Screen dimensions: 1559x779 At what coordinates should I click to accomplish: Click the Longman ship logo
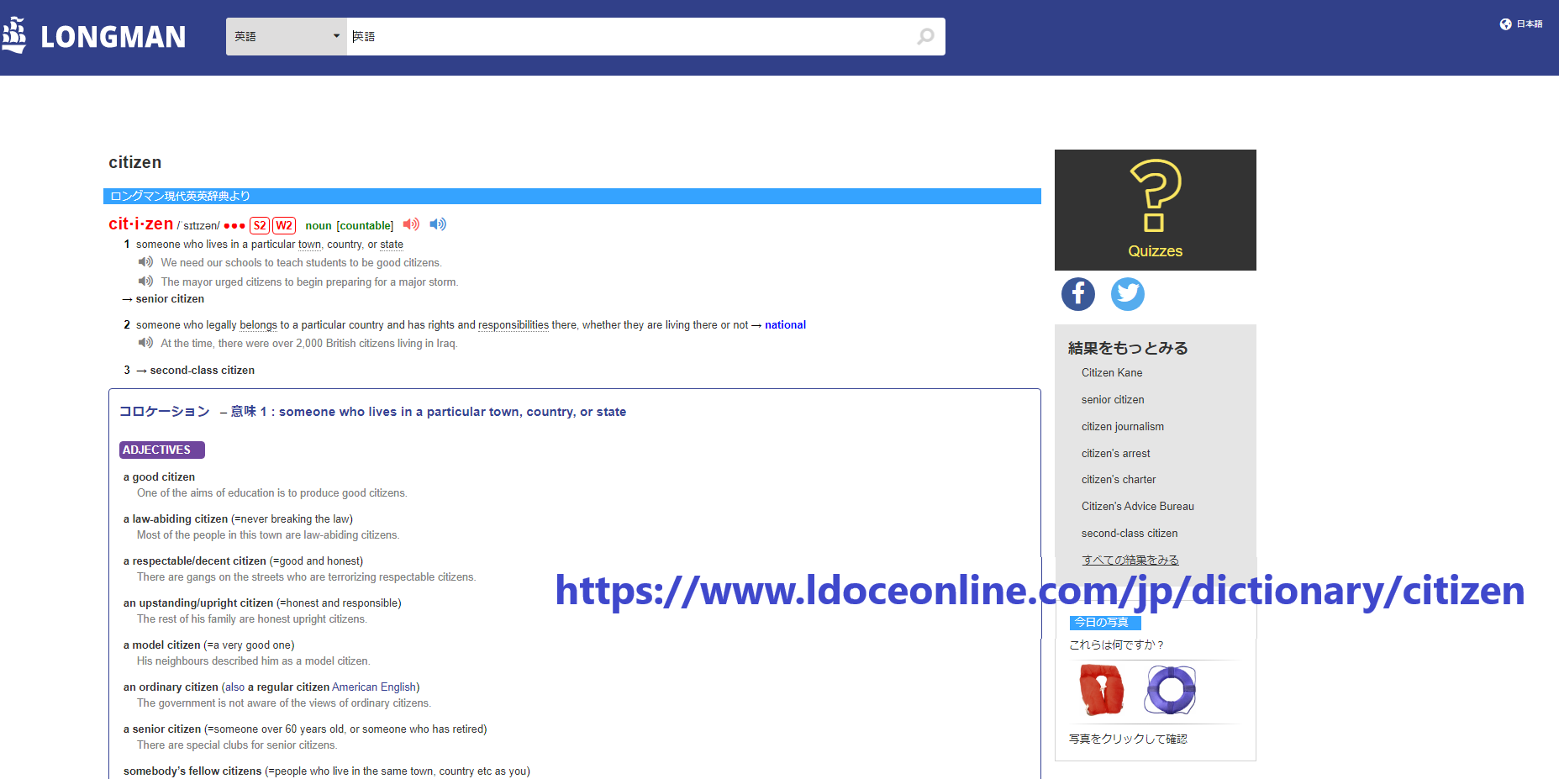[14, 35]
